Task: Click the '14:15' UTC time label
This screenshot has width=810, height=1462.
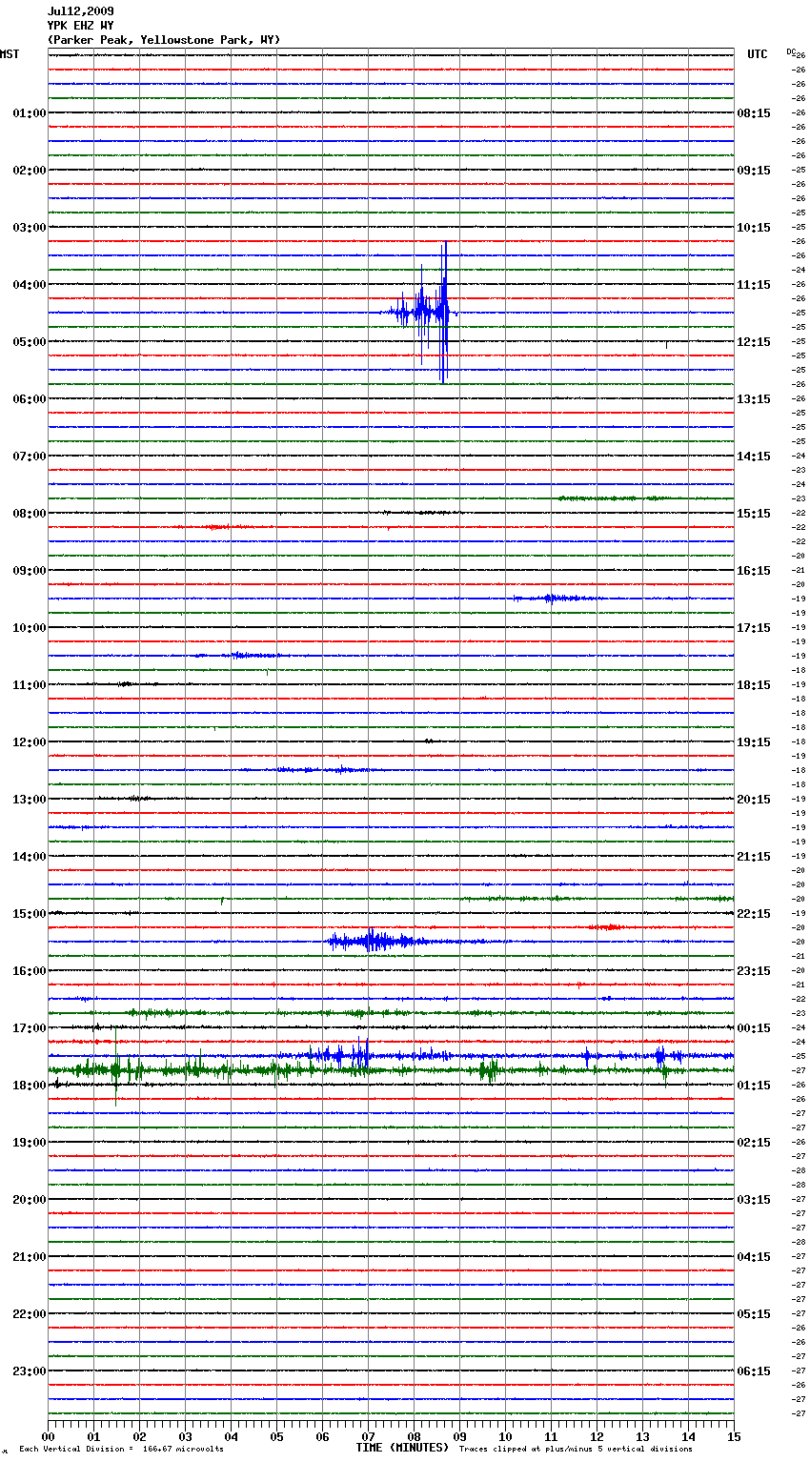Action: pos(754,457)
